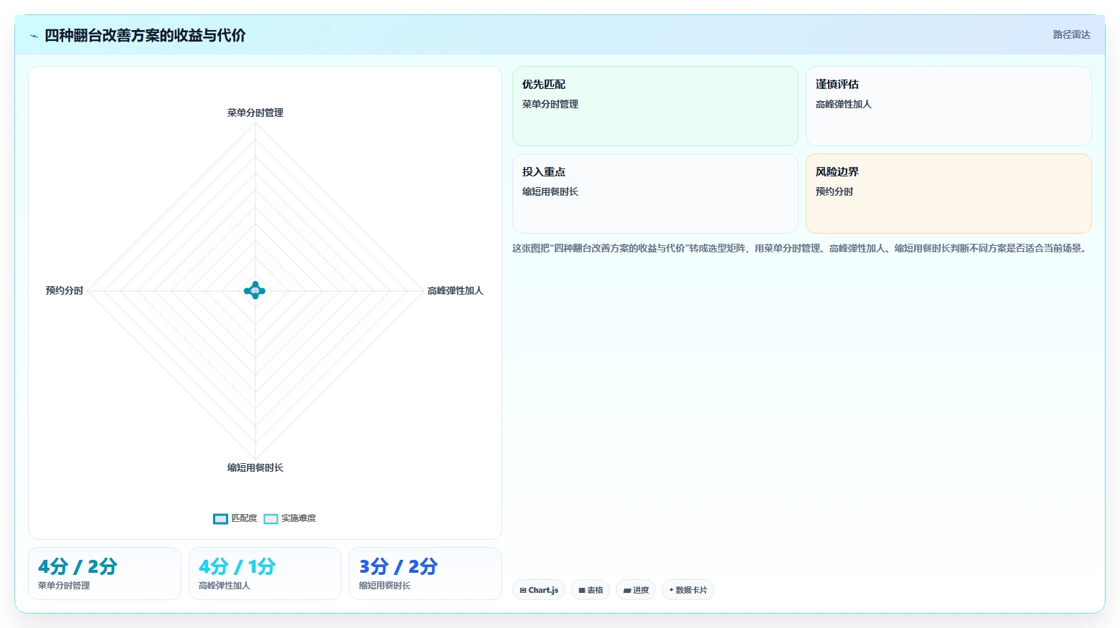Click radar axis label 菜单分时管理
Viewport: 1120px width, 628px height.
pos(255,113)
